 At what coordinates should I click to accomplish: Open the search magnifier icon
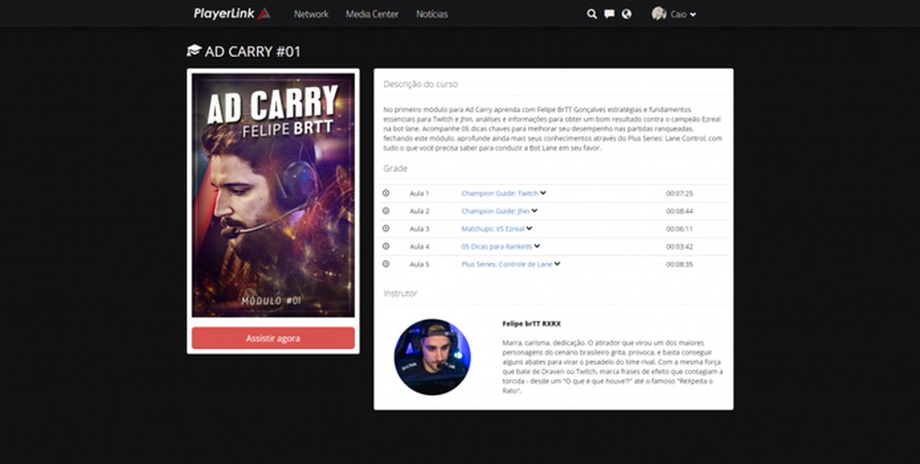point(592,14)
